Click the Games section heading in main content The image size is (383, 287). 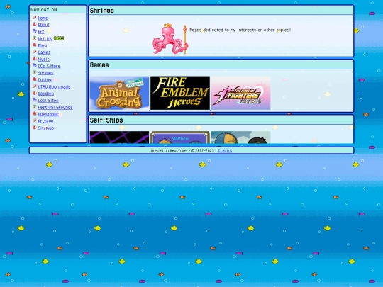pyautogui.click(x=99, y=65)
